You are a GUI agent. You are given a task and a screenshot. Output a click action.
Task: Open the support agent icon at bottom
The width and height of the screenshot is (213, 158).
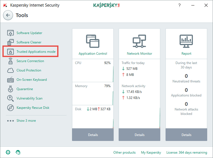(18, 152)
